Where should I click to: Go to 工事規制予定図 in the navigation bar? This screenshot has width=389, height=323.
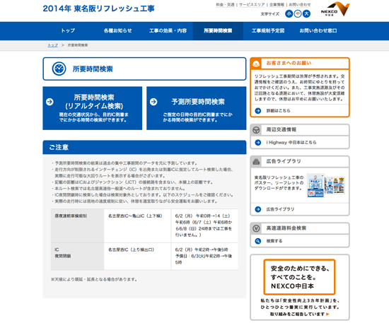point(268,30)
